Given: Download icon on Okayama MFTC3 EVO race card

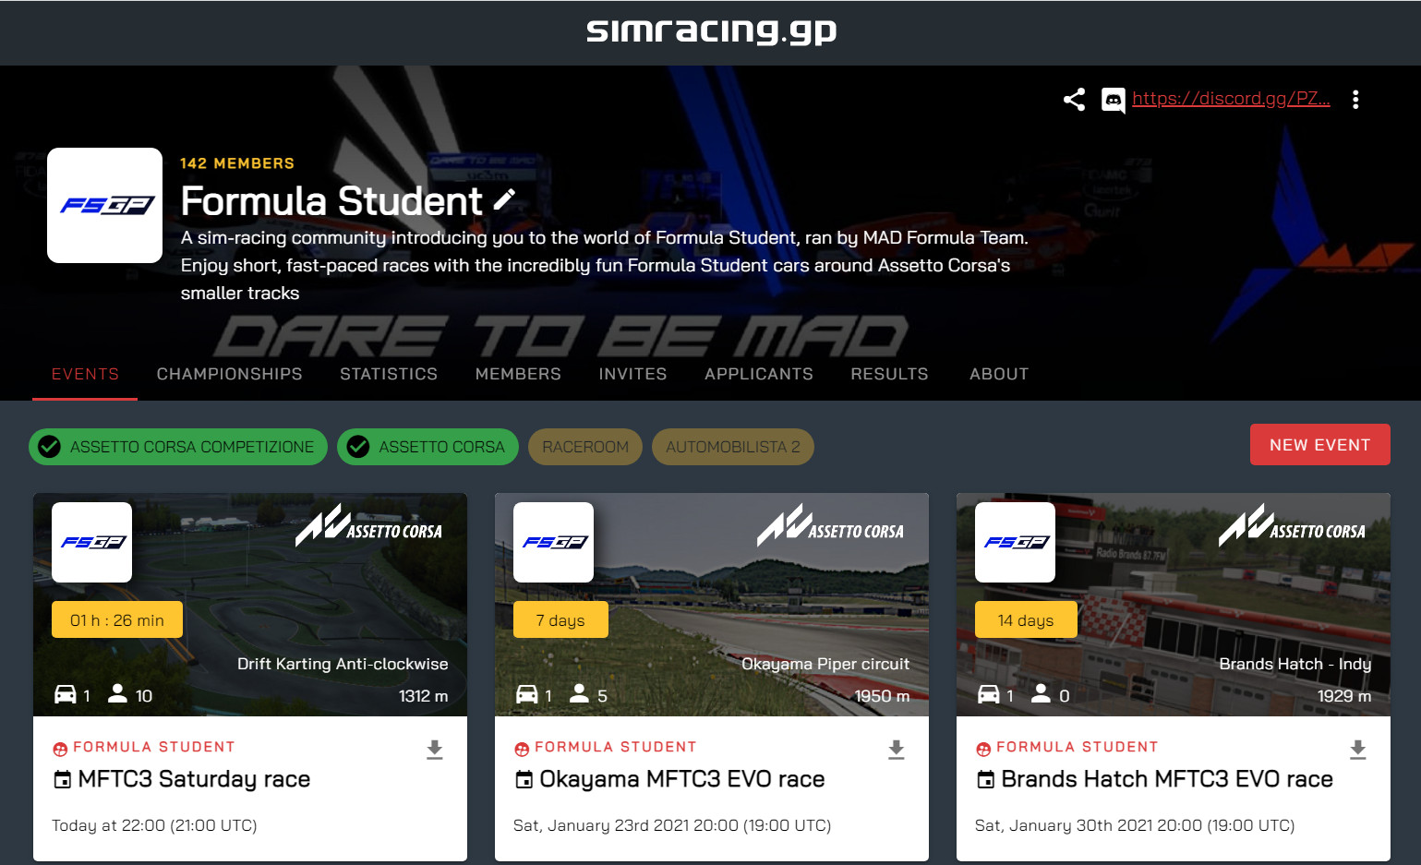Looking at the screenshot, I should (x=897, y=750).
